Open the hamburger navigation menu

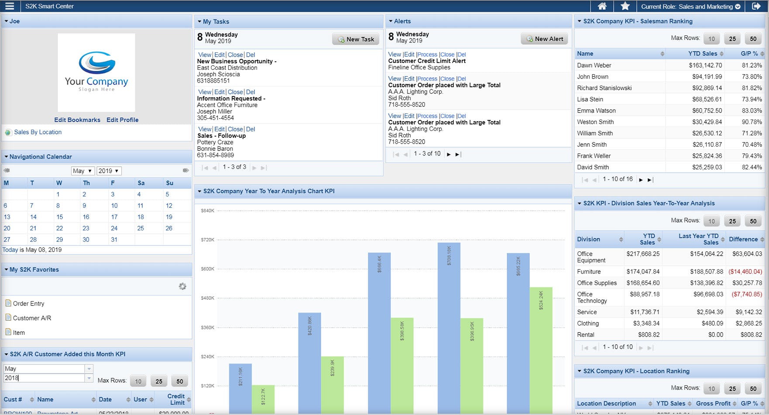click(9, 6)
